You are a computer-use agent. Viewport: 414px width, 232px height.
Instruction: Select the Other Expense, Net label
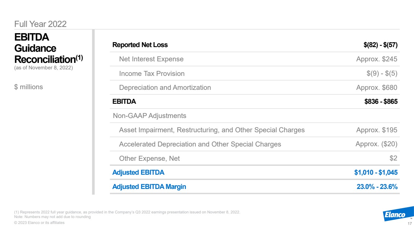click(x=149, y=159)
